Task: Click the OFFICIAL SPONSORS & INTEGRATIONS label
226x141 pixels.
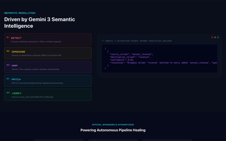Action: click(x=113, y=124)
